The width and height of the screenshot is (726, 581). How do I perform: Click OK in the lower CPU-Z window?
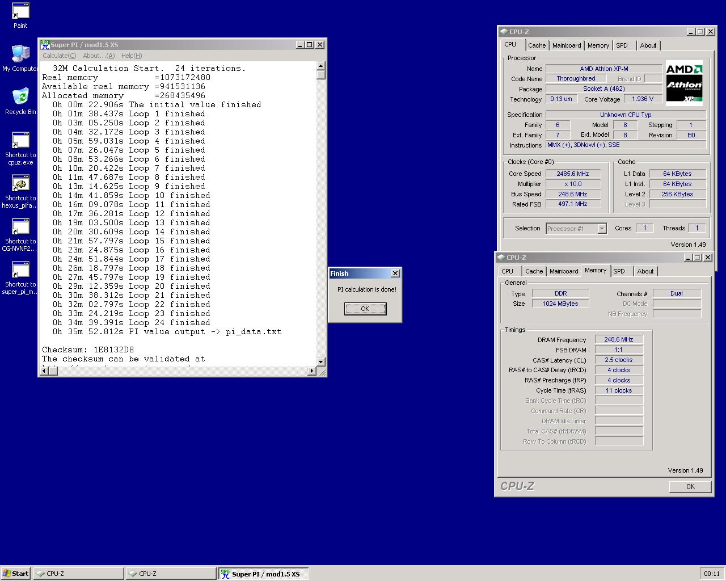690,487
